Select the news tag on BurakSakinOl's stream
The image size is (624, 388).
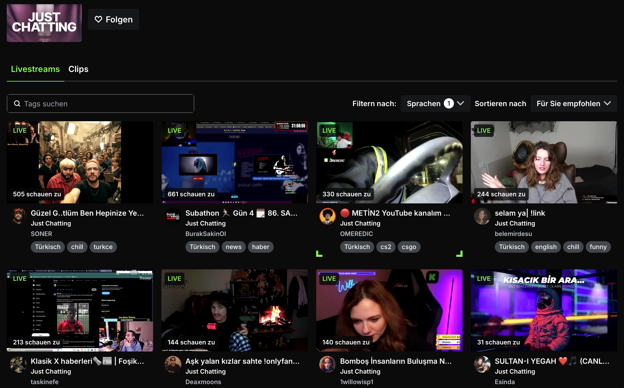click(x=234, y=247)
